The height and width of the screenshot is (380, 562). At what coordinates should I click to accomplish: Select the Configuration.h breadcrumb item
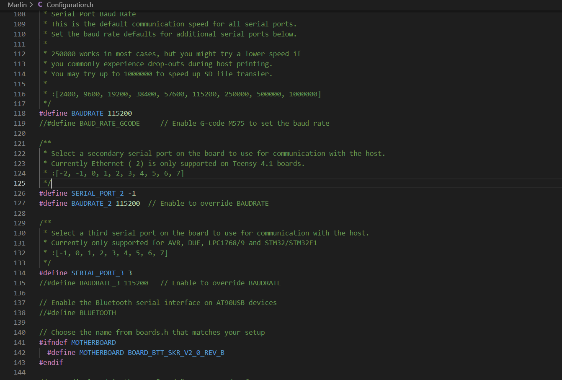point(70,5)
